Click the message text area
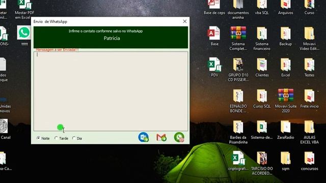Screen dimensions: 326x183 coord(111,91)
